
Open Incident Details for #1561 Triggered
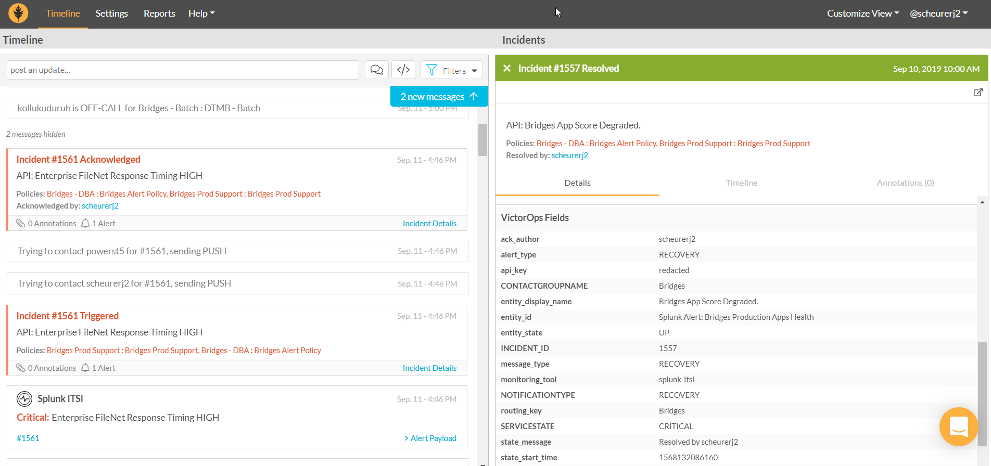(429, 368)
